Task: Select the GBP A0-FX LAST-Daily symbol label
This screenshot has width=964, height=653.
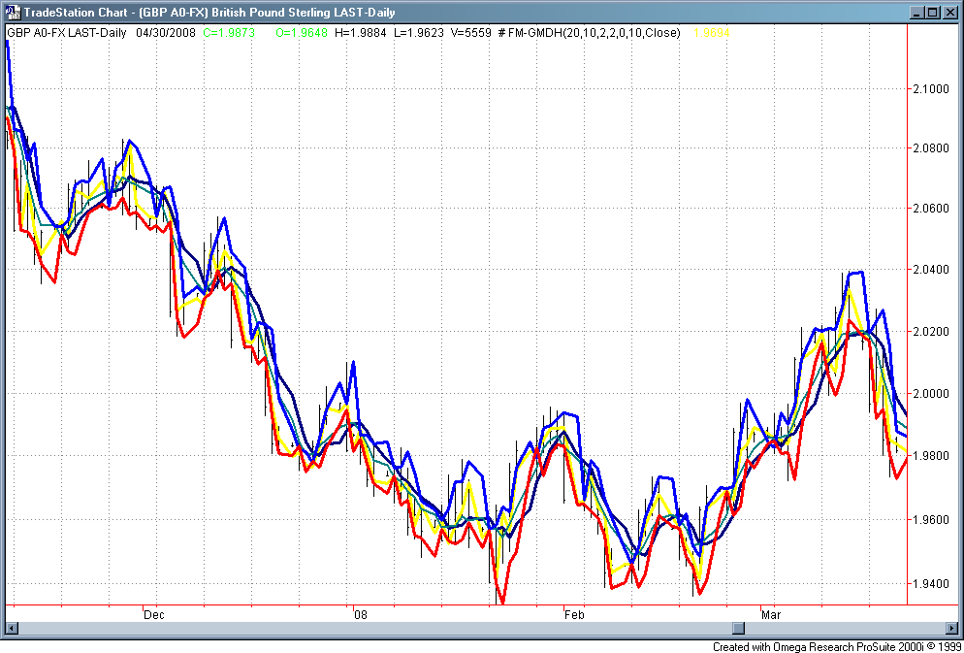Action: (x=66, y=33)
